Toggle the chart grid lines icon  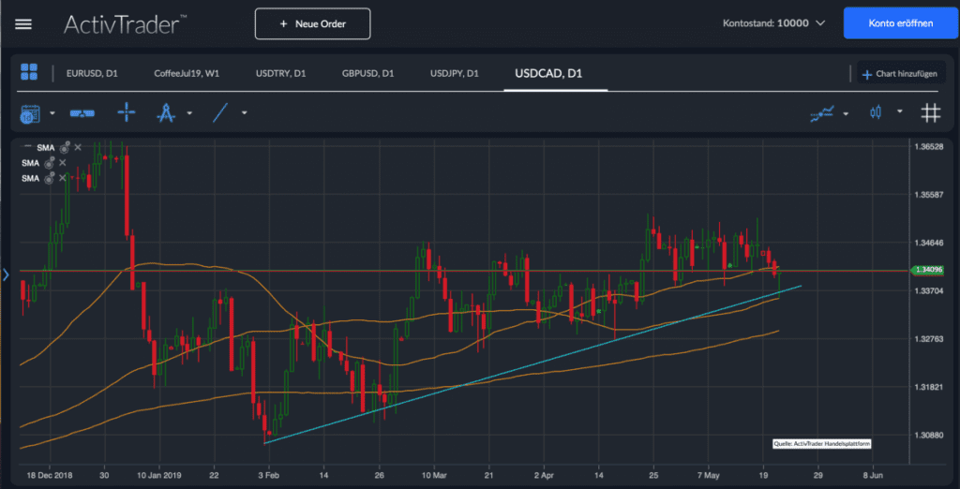[x=931, y=112]
